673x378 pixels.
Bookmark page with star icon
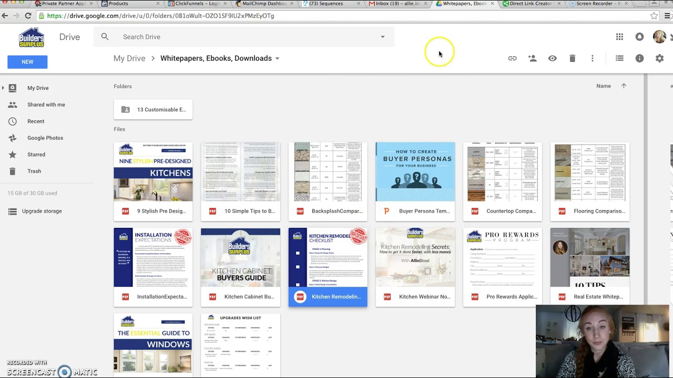point(654,16)
